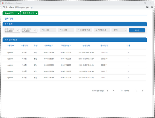The height and width of the screenshot is (118, 155).
Task: Click the translate page icon in address bar
Action: point(147,7)
